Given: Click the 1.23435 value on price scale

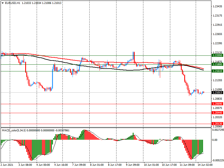Looking at the screenshot, I should (217, 6).
